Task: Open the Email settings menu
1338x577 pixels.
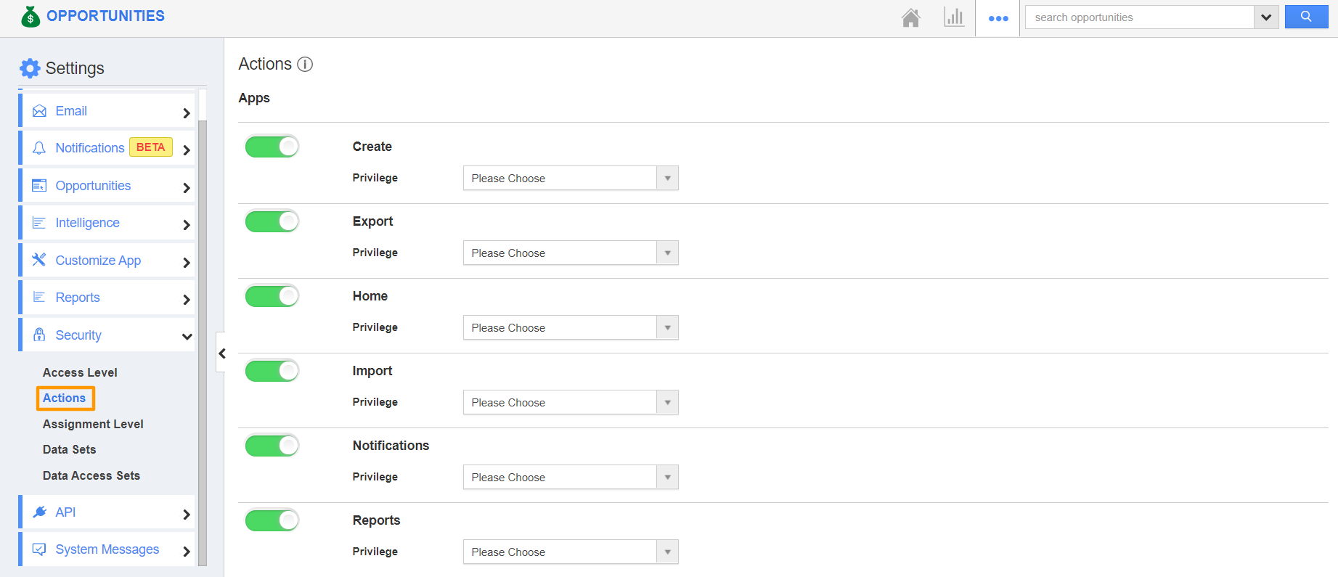Action: click(107, 111)
